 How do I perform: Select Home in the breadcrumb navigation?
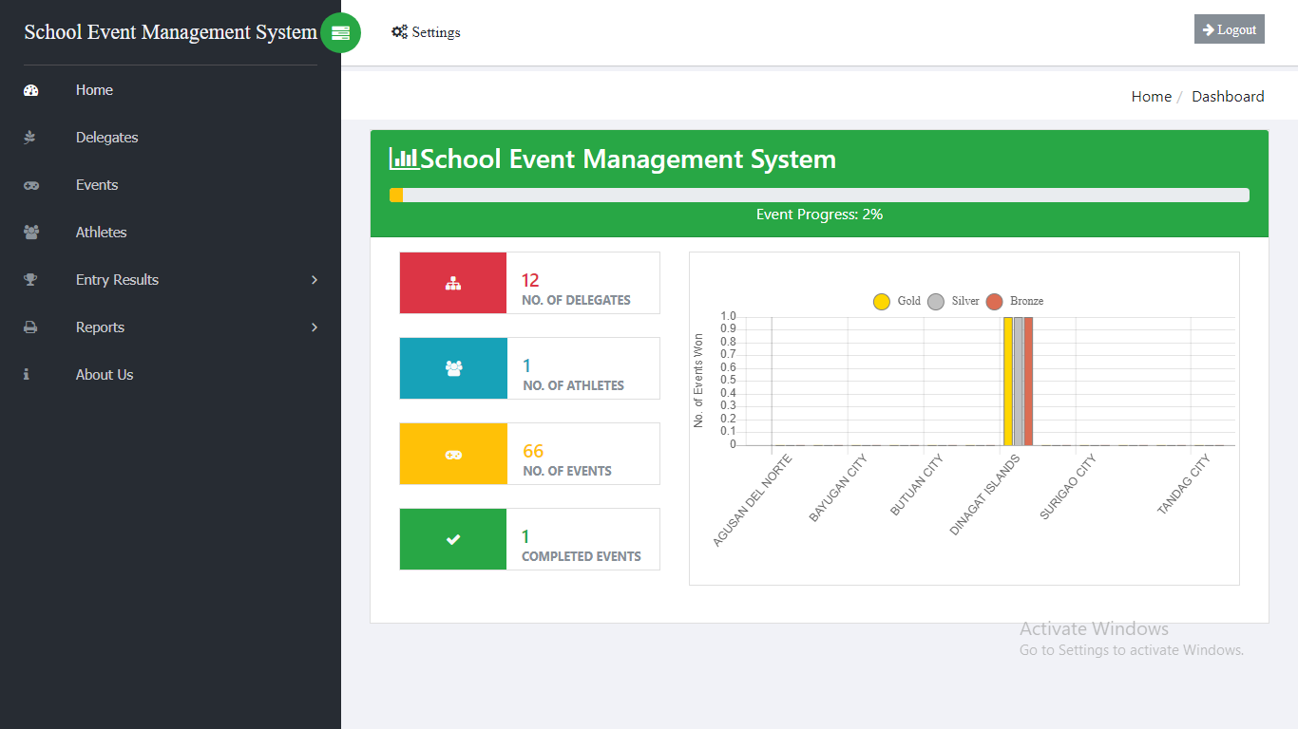point(1151,96)
